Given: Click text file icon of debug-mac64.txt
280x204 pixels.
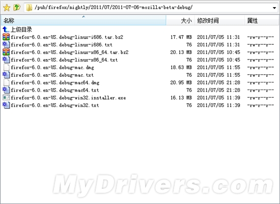Looking at the screenshot, I should point(6,90).
